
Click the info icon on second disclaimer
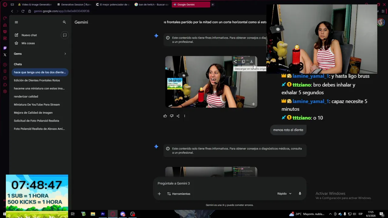coord(168,149)
